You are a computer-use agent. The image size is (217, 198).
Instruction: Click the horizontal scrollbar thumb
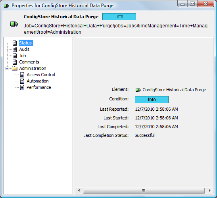pyautogui.click(x=144, y=191)
